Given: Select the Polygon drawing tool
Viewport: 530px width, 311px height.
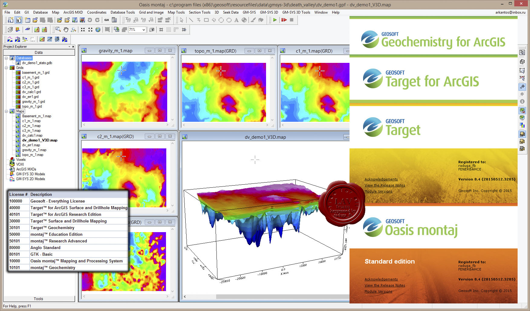Looking at the screenshot, I should [214, 20].
